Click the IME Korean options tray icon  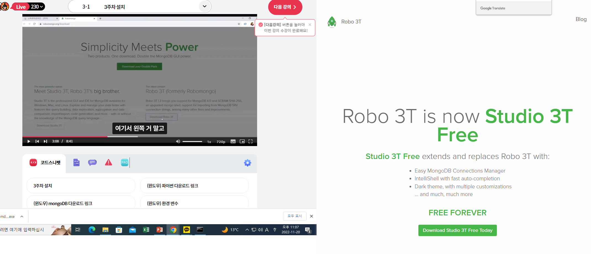(x=275, y=230)
